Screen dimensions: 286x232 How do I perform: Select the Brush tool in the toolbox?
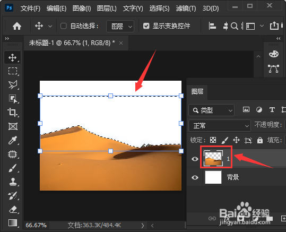(x=13, y=168)
